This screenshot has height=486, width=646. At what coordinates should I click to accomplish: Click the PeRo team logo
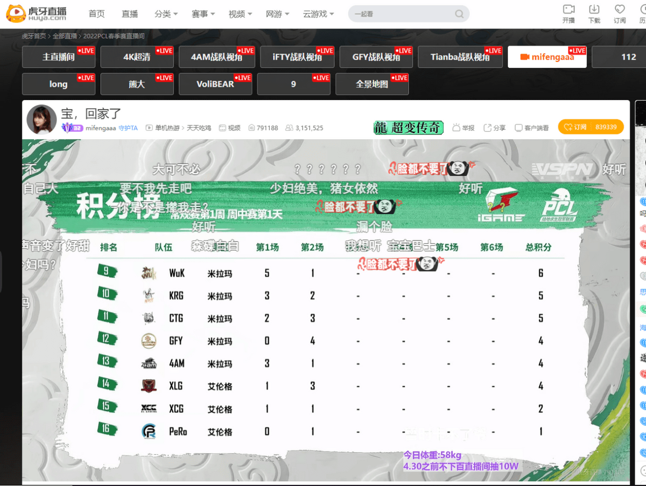(149, 431)
